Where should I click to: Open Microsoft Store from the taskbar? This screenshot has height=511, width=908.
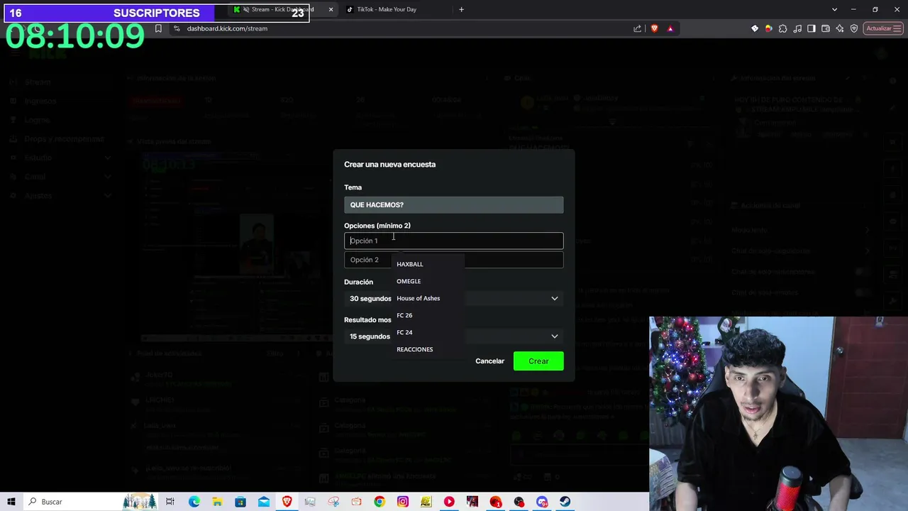(240, 502)
